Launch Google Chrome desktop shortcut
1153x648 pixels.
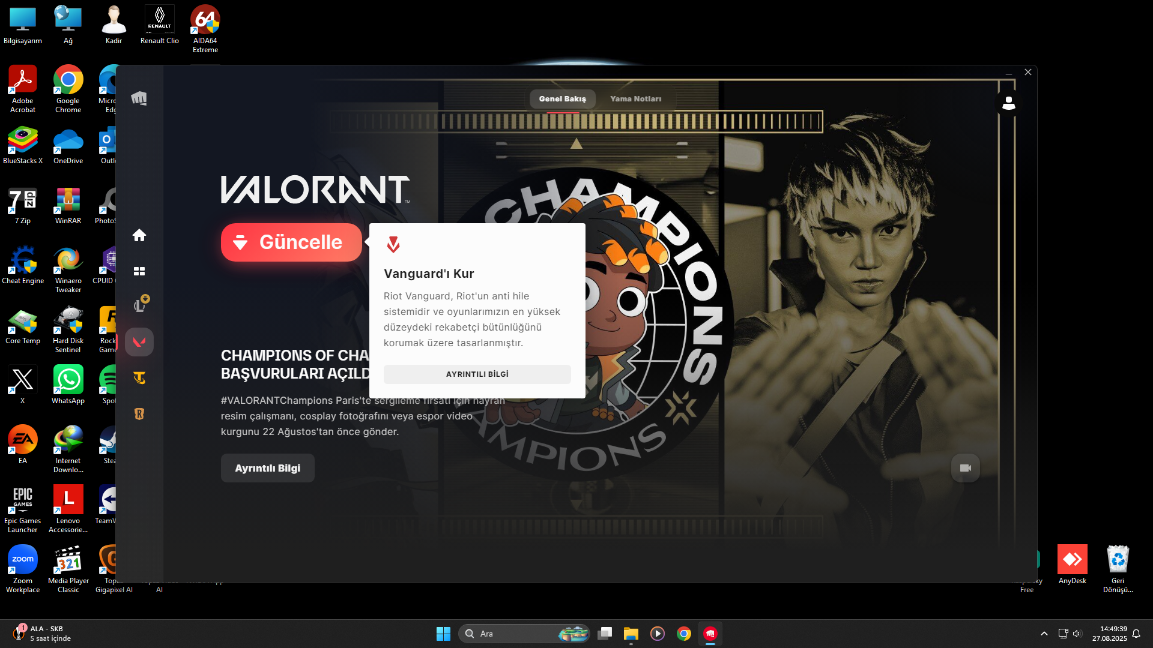click(x=68, y=90)
